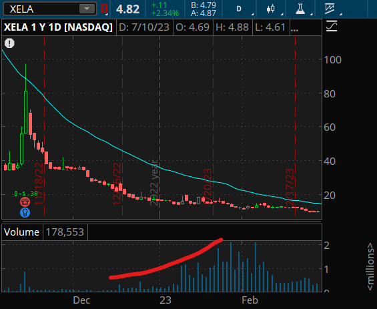
Task: Click the O: 4.69 open value
Action: 193,27
